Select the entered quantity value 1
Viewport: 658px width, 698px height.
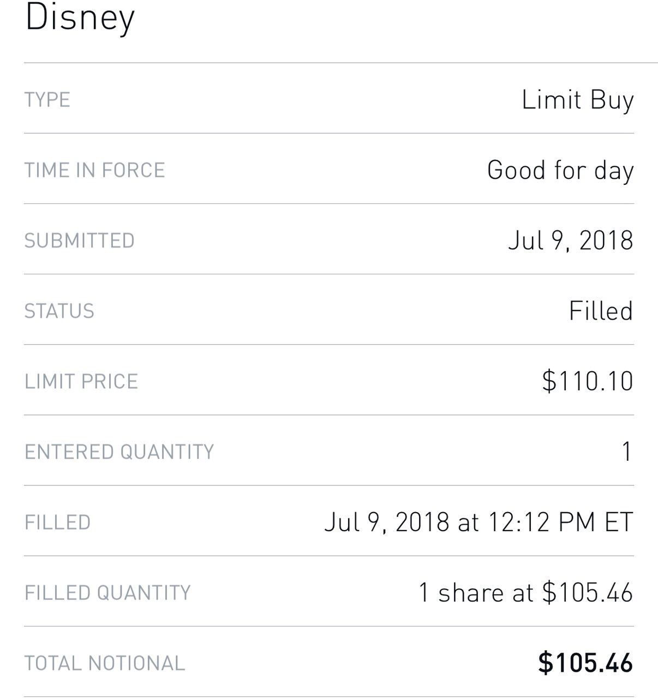[627, 452]
